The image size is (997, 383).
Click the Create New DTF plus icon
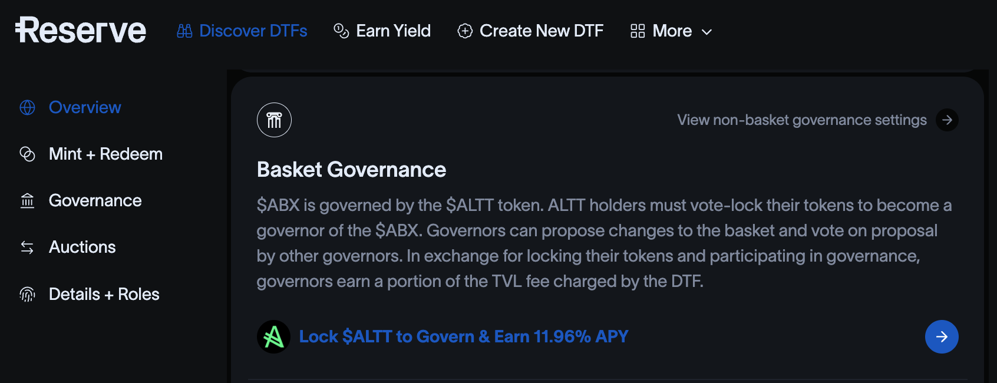465,31
